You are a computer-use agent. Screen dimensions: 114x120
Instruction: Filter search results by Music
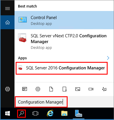click(104, 89)
